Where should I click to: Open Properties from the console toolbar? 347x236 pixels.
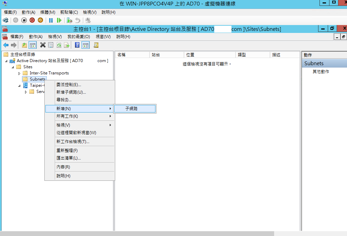point(51,45)
